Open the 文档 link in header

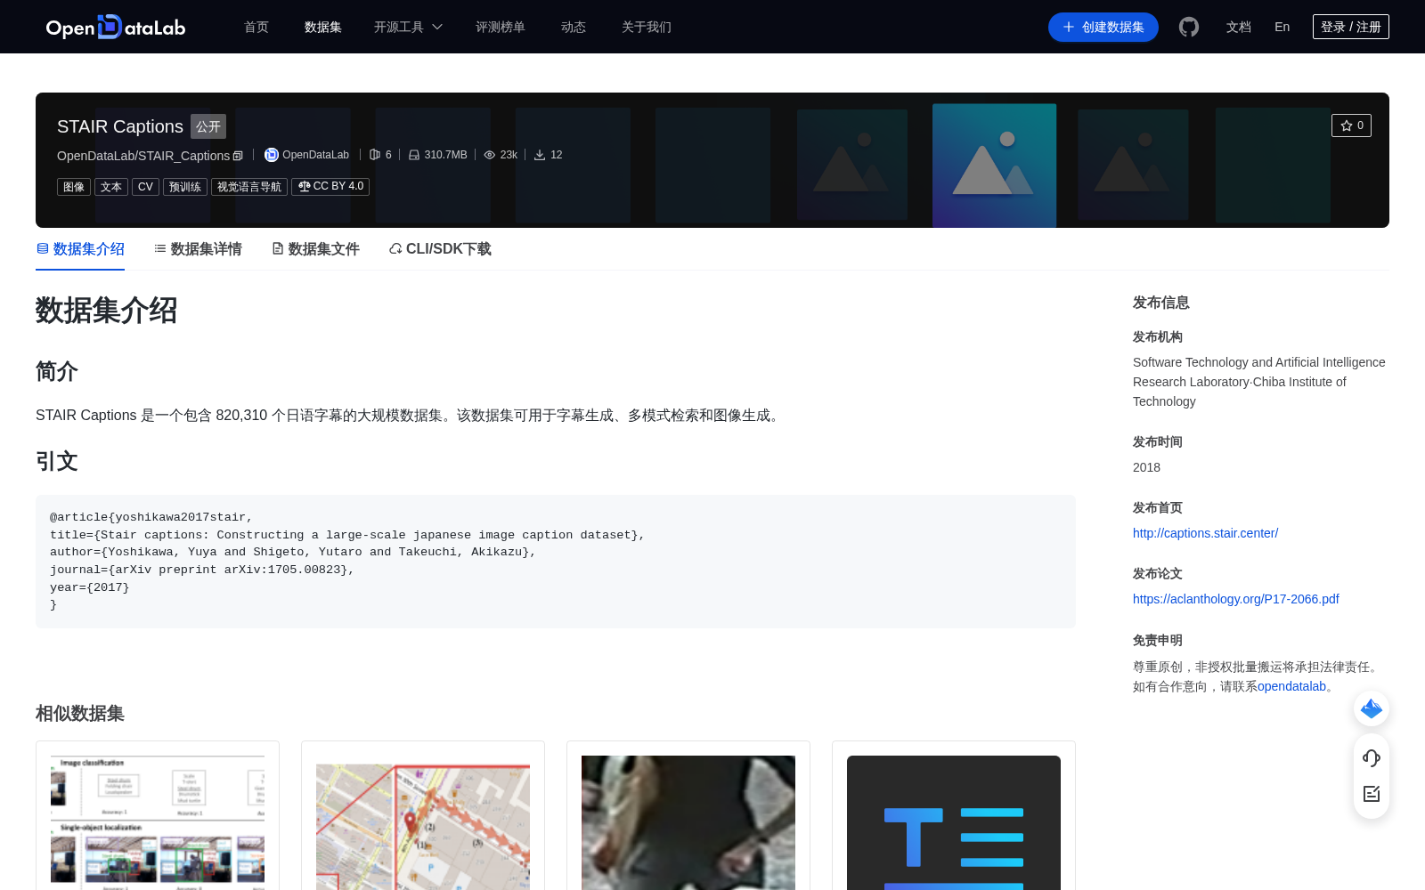[x=1239, y=27]
